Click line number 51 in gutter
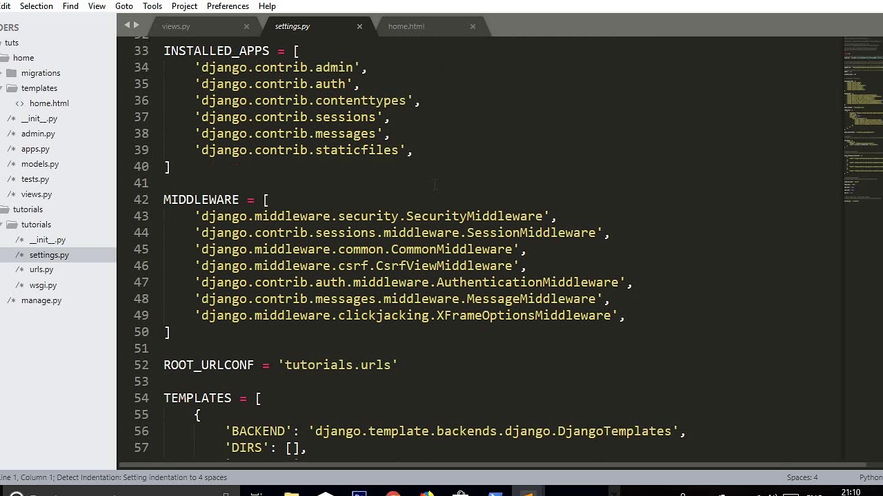883x496 pixels. [x=141, y=349]
